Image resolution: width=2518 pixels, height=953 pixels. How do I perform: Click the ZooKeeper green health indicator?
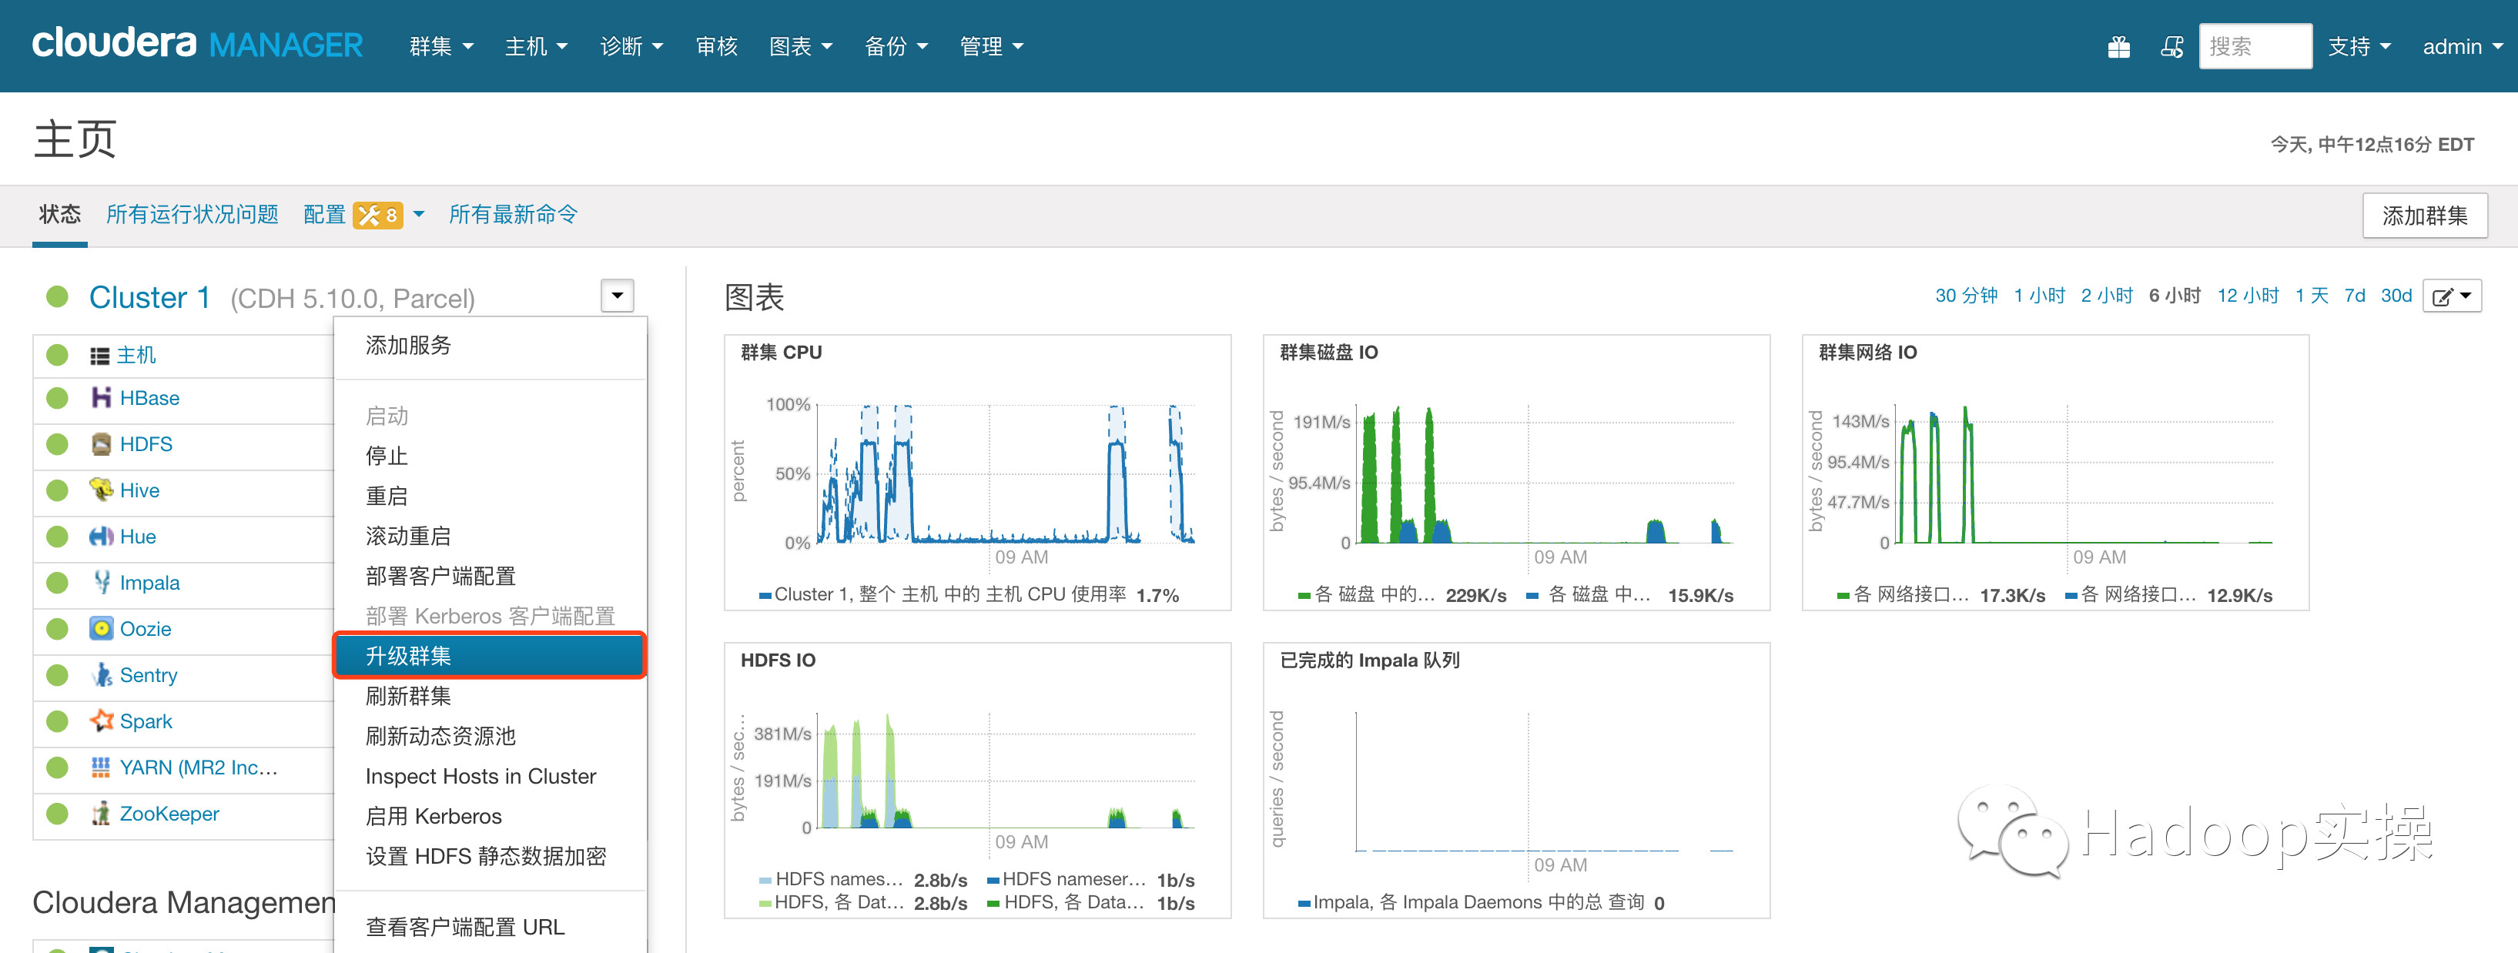pyautogui.click(x=58, y=813)
